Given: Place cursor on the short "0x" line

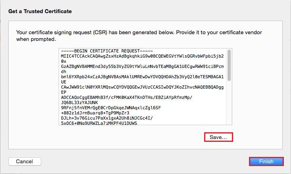Looking at the screenshot, I should pos(64,62).
